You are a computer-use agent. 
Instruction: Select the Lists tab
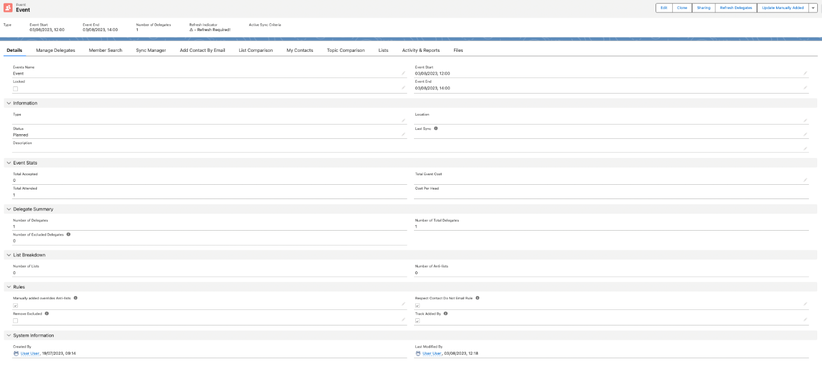384,50
